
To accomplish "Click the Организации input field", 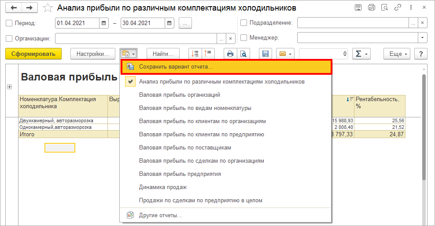I will point(140,38).
